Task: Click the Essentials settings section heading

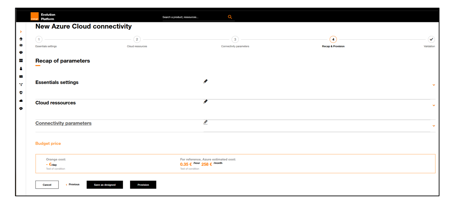Action: [x=57, y=82]
